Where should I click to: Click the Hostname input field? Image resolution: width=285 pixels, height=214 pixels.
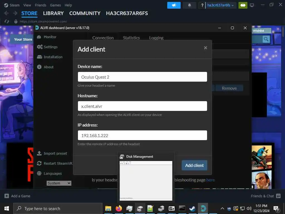[142, 106]
